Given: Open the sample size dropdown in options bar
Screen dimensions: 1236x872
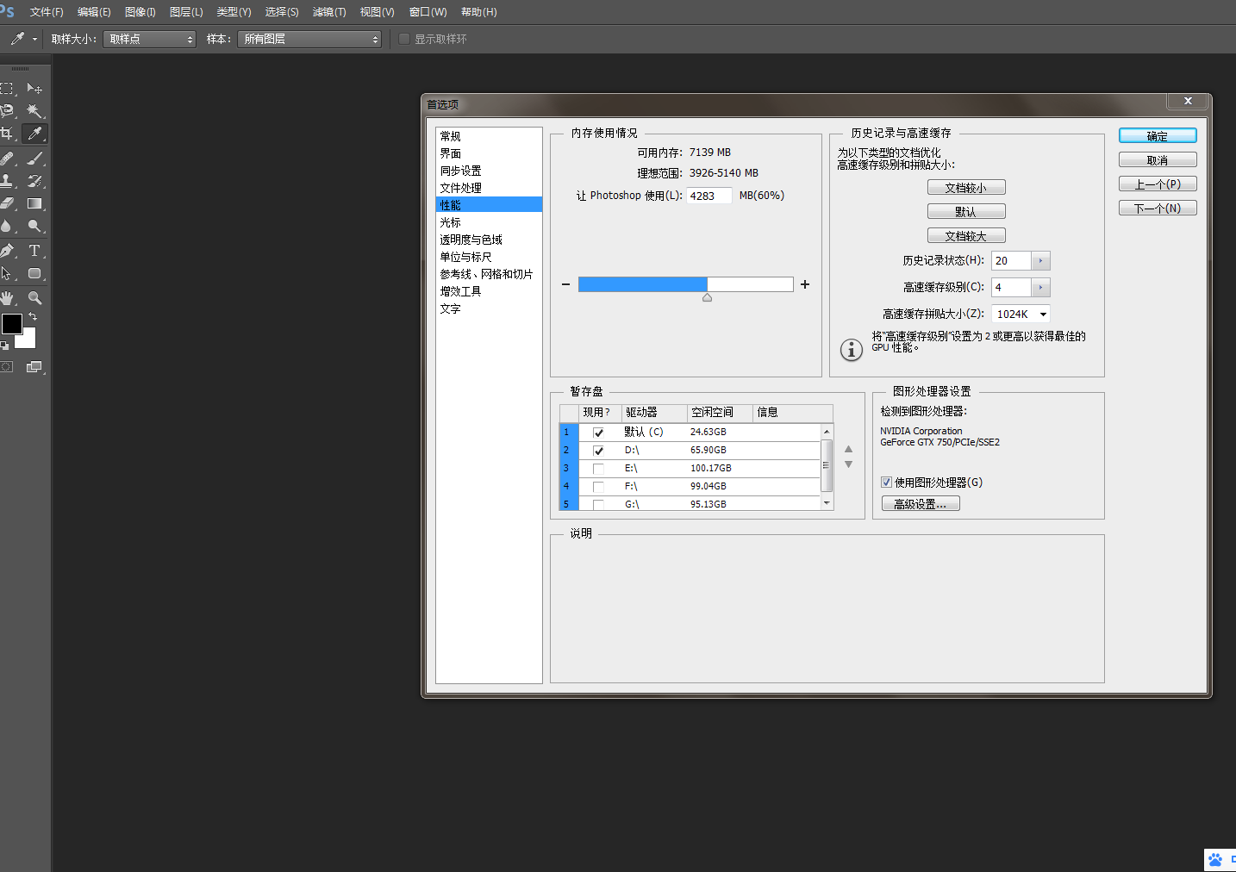Looking at the screenshot, I should [x=149, y=40].
